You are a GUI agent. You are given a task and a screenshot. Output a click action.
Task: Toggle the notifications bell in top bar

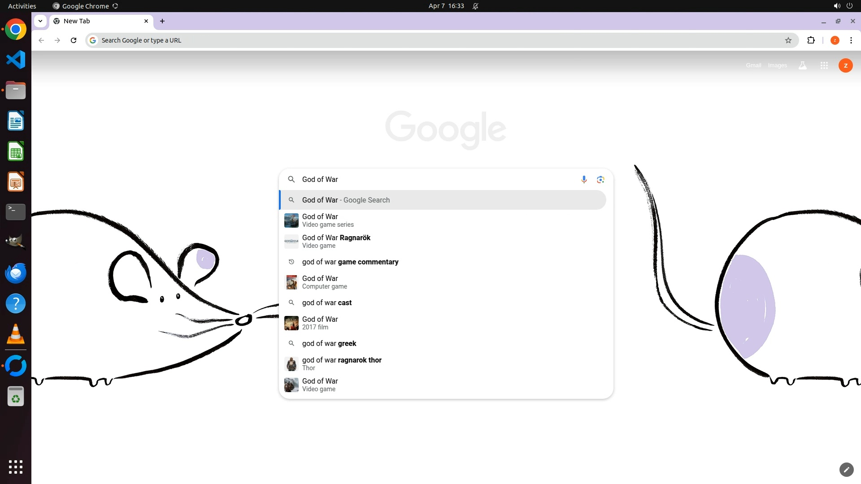(475, 6)
